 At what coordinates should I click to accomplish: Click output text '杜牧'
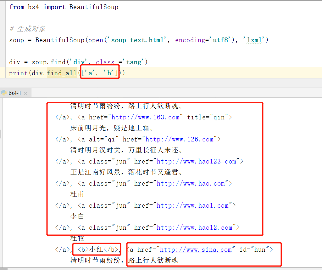tap(77, 238)
